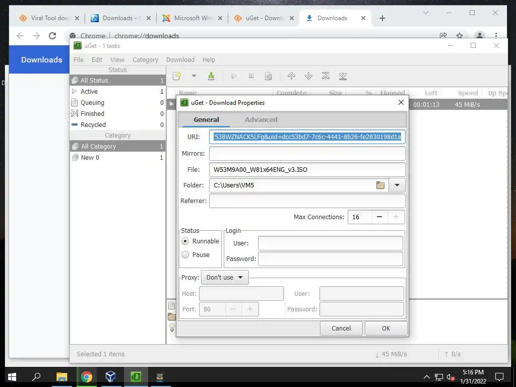
Task: Open a new Chrome tab
Action: [x=382, y=18]
